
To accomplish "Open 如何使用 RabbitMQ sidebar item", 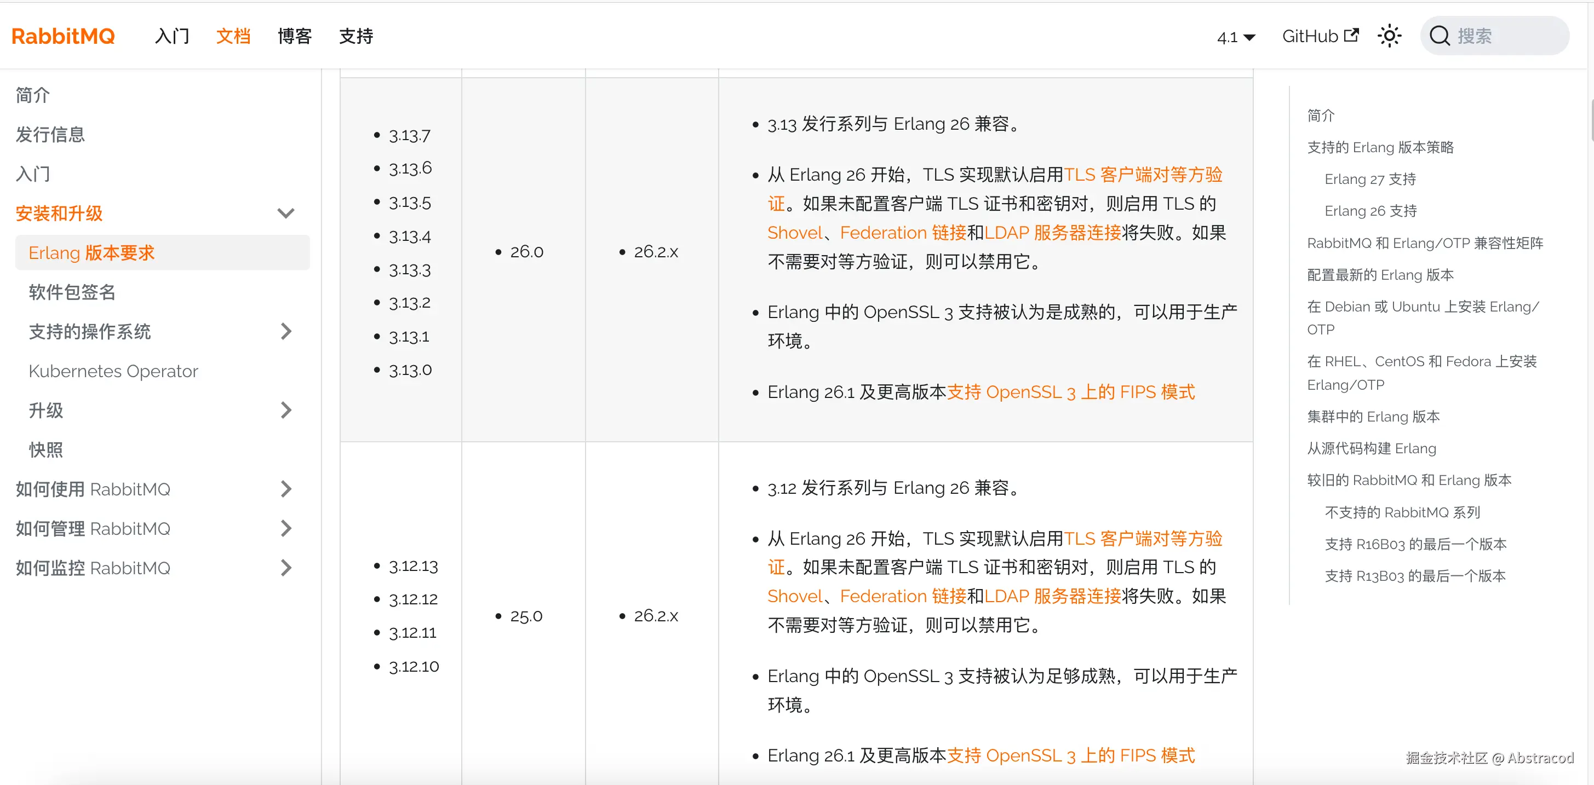I will click(93, 489).
